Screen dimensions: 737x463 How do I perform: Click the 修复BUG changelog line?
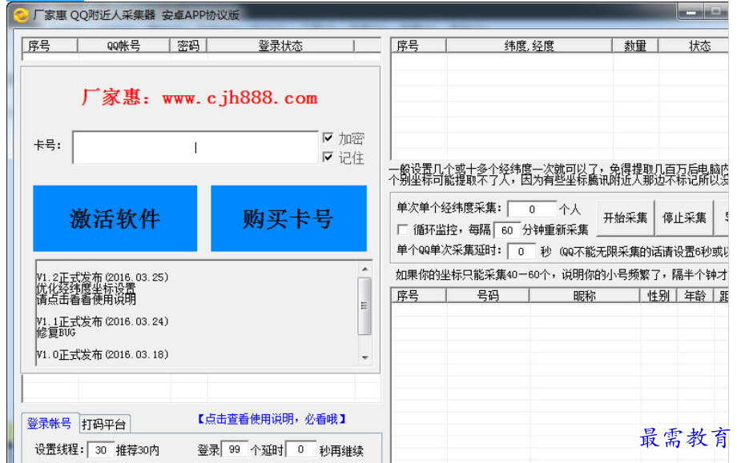click(x=56, y=332)
